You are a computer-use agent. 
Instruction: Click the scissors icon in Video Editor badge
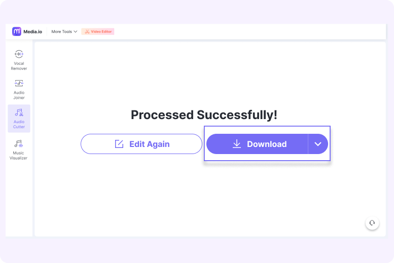87,31
